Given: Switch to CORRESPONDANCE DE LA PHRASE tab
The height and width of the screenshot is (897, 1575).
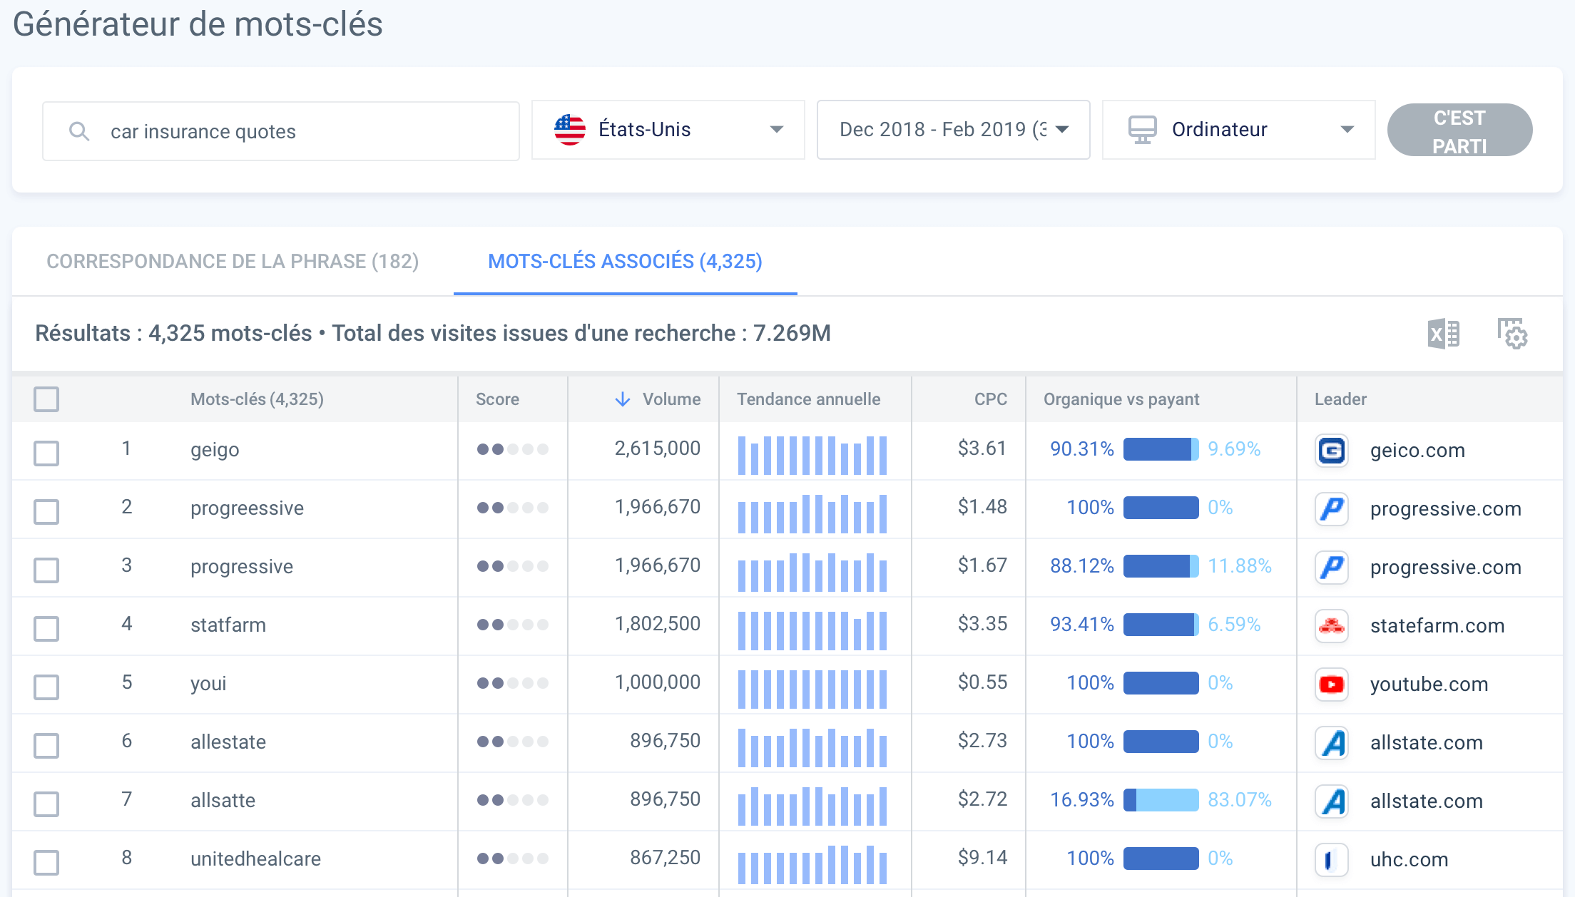Looking at the screenshot, I should coord(233,261).
